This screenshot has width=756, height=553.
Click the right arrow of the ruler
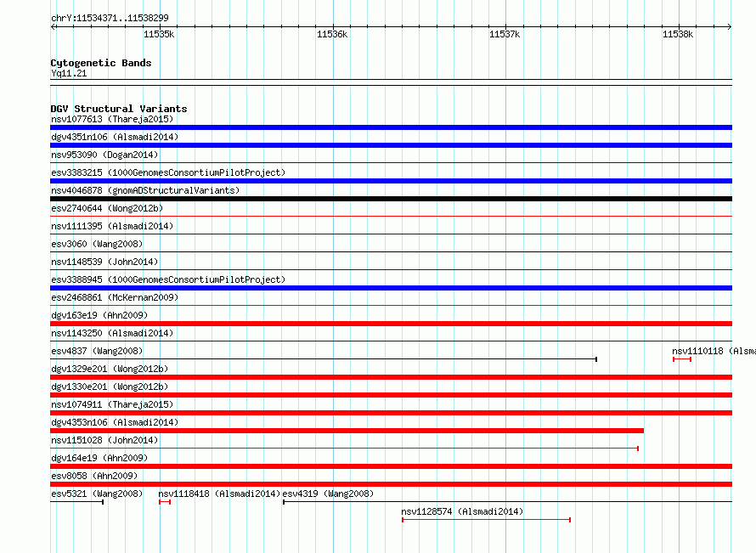pos(729,26)
